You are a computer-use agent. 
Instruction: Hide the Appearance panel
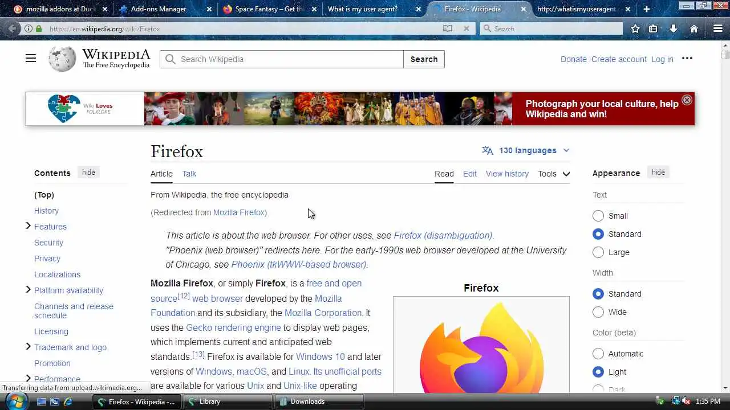coord(658,173)
